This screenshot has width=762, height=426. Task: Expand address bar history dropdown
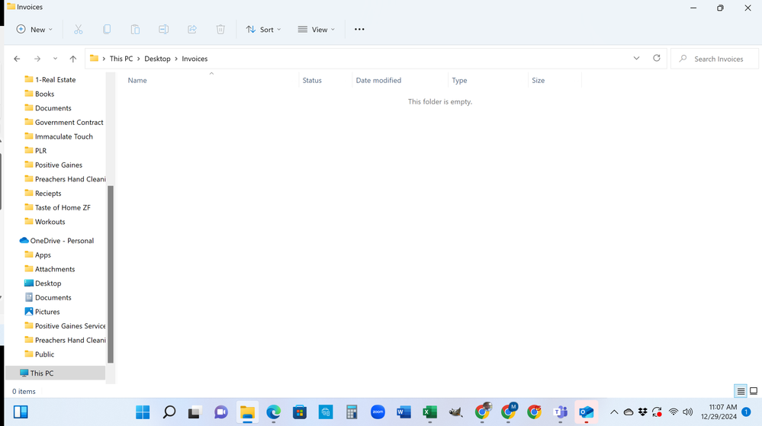[x=636, y=58]
